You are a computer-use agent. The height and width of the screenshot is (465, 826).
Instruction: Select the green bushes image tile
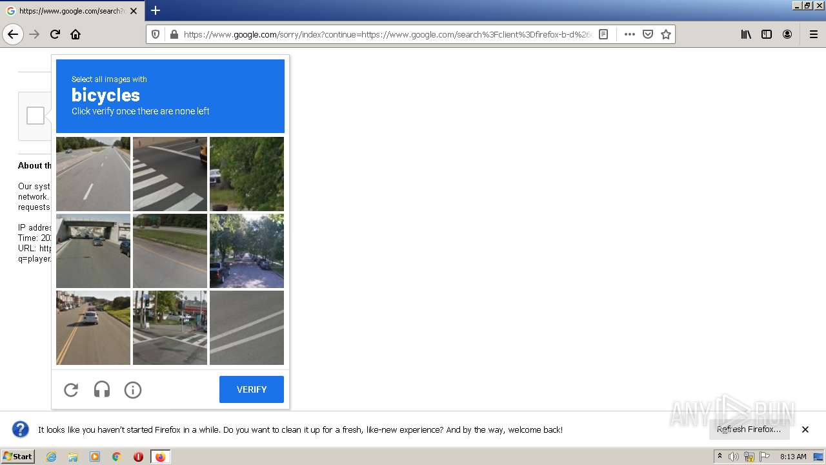point(247,174)
